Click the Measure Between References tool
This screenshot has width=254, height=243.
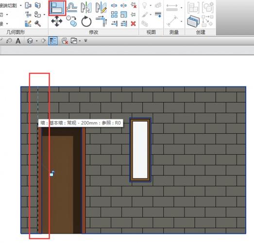click(x=172, y=7)
